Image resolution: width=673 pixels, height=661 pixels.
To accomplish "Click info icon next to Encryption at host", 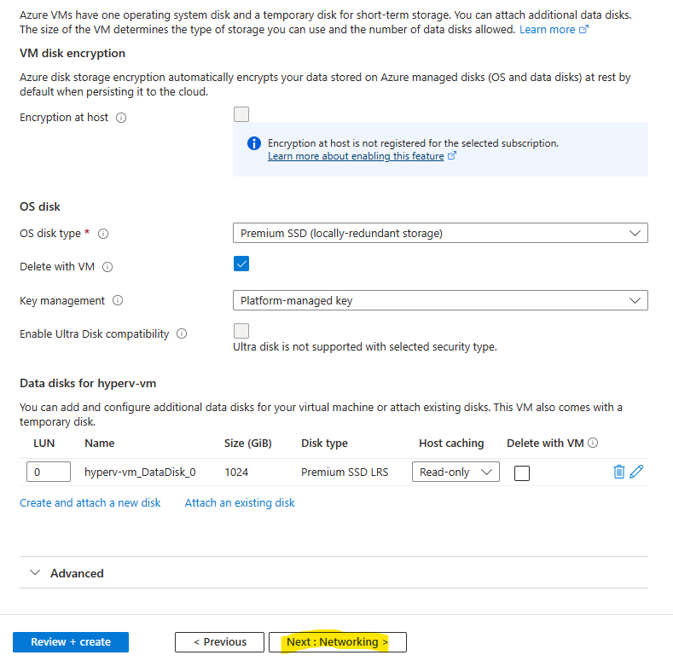I will (121, 118).
